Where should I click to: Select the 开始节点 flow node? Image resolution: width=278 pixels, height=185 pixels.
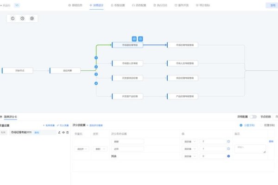tap(18, 70)
